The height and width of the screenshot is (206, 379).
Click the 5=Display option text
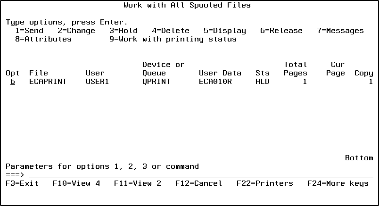pos(224,31)
